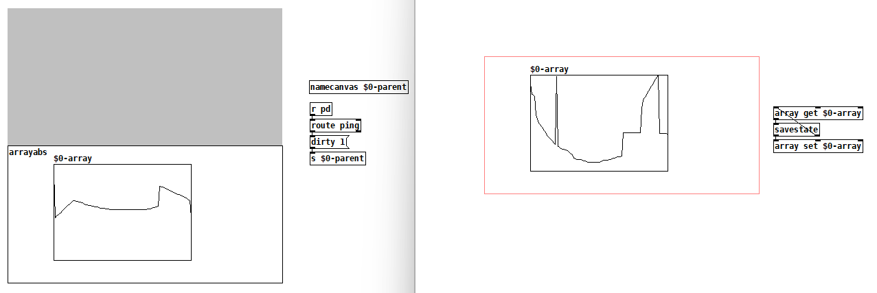Select the namecanvas $0-parent object

coord(358,87)
